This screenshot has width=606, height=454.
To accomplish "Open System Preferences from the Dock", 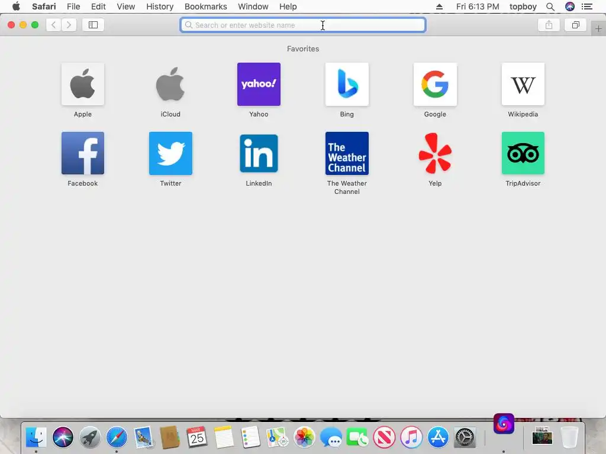I will 465,437.
